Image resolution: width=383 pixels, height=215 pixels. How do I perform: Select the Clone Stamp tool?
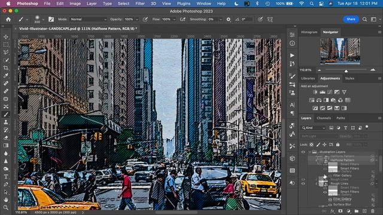tap(6, 122)
